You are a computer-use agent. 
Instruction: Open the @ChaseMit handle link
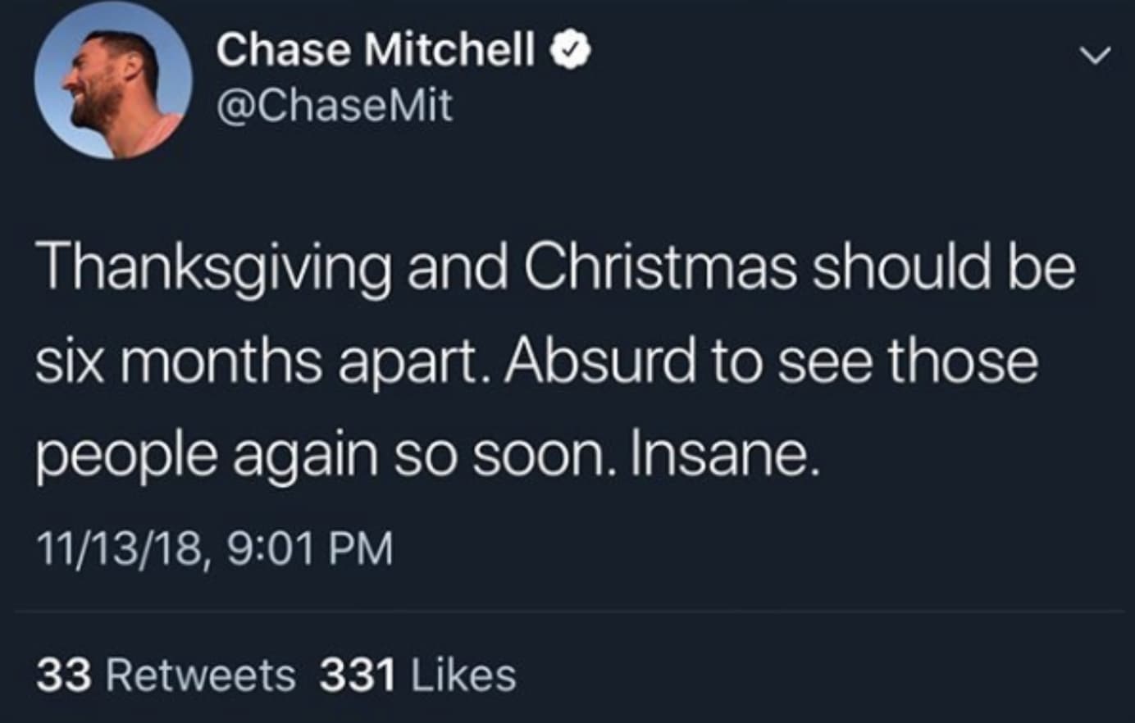coord(334,105)
